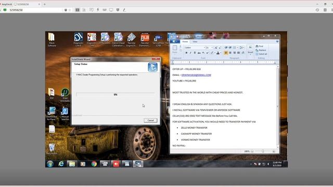This screenshot has height=187, width=333.
Task: Click the WordPad horizontal ruler
Action: tap(224, 62)
